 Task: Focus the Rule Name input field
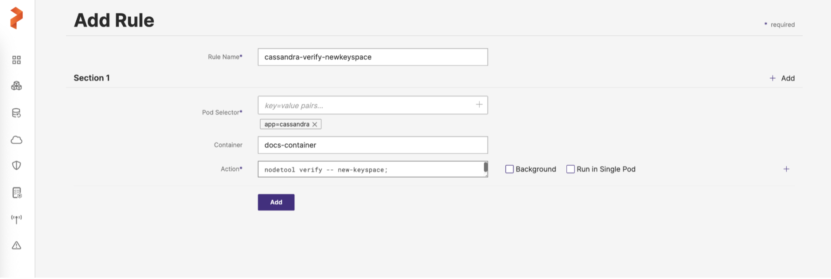[372, 57]
